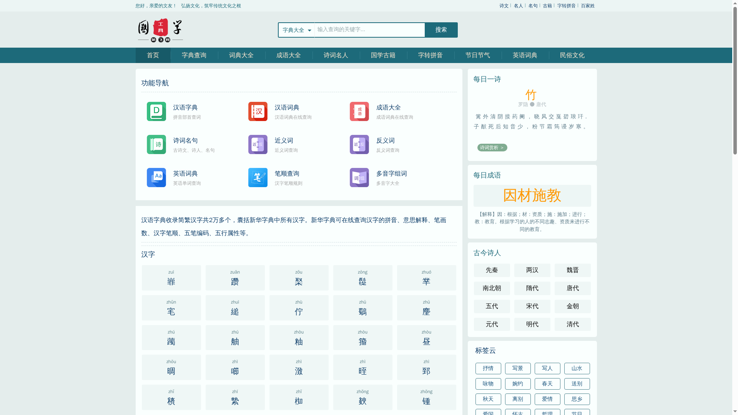Select the 反义词 antonym icon

[359, 144]
